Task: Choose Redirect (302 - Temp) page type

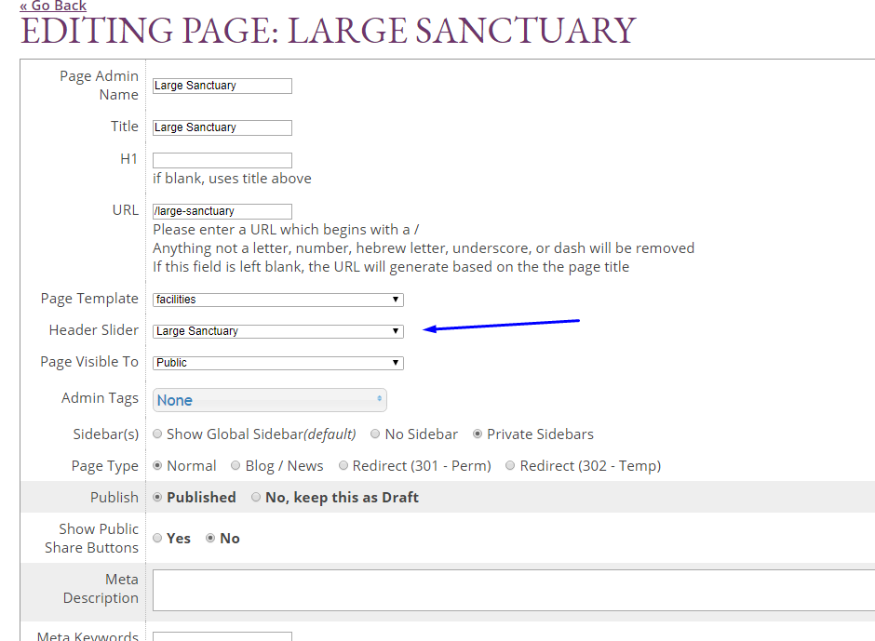Action: point(510,465)
